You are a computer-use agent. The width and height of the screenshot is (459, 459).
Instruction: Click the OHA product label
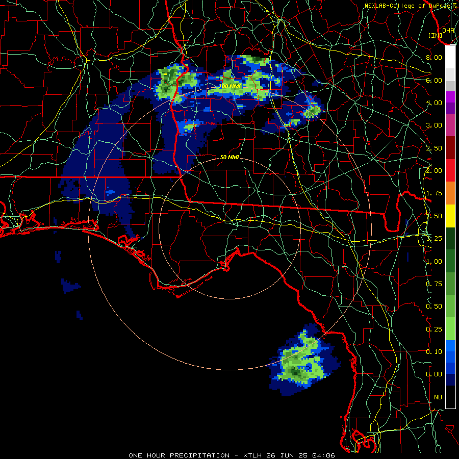(x=448, y=30)
